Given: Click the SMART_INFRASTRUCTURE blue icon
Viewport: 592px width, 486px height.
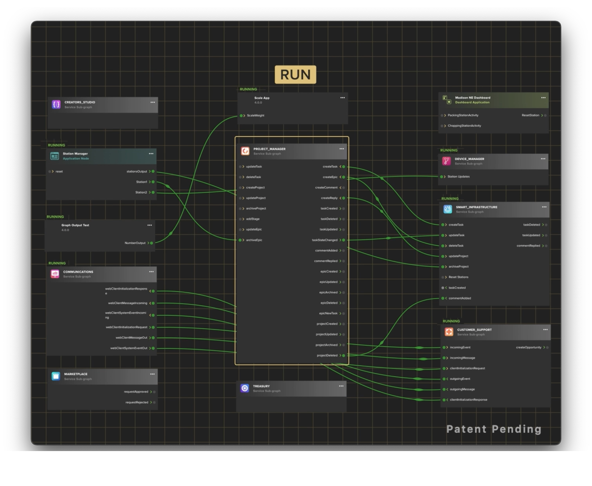Looking at the screenshot, I should 447,209.
